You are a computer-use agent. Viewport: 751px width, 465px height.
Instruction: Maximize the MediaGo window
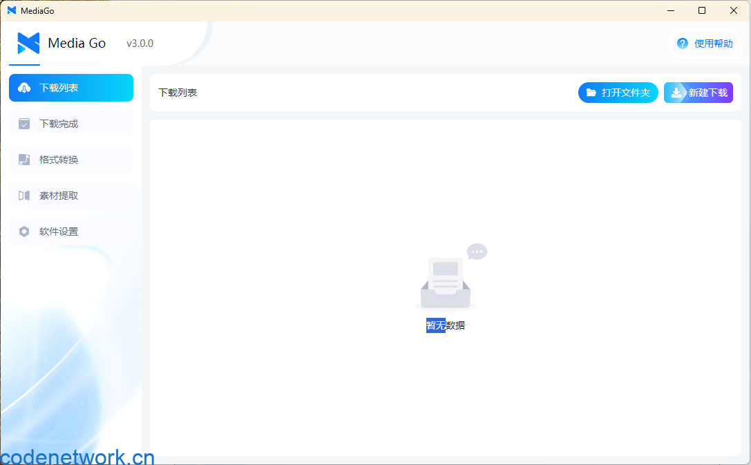(x=702, y=10)
